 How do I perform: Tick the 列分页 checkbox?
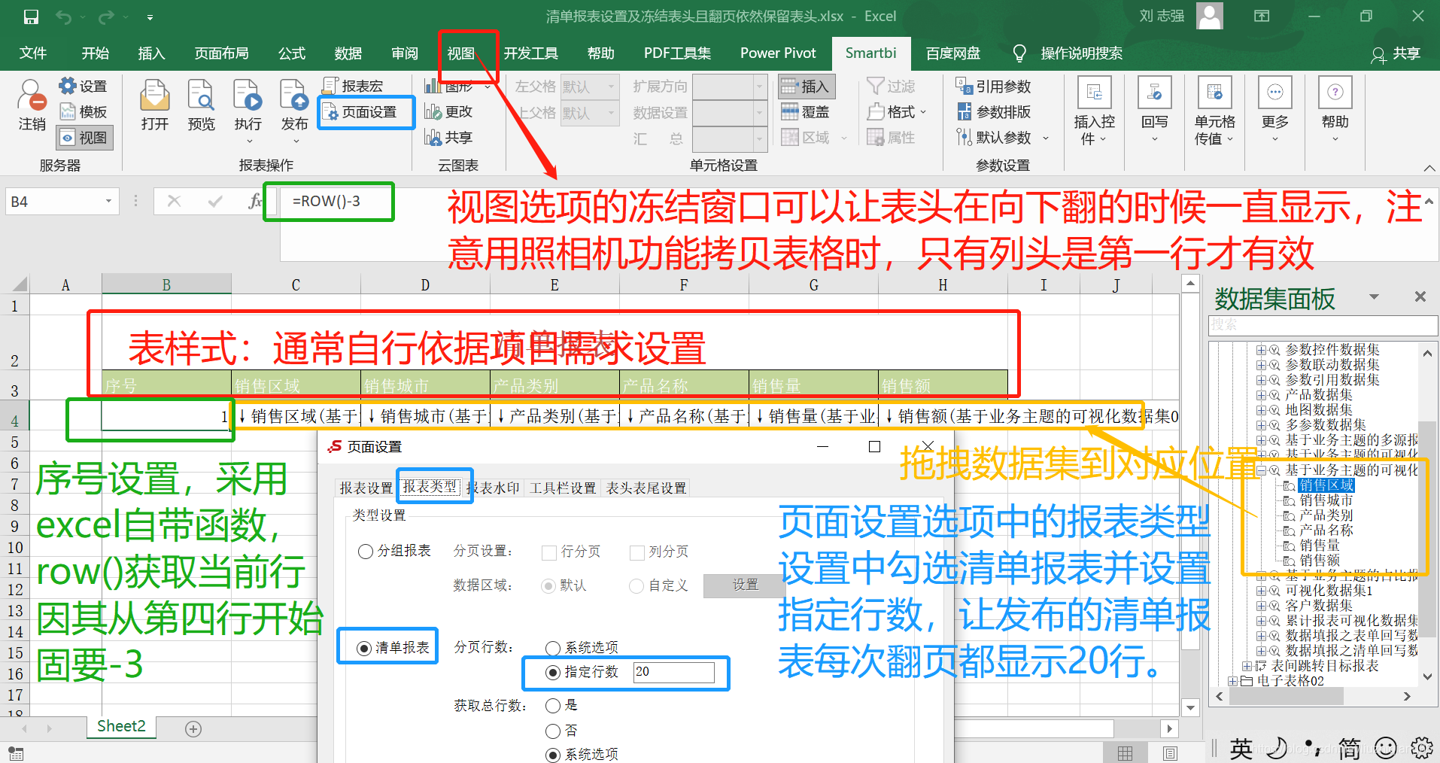[637, 552]
